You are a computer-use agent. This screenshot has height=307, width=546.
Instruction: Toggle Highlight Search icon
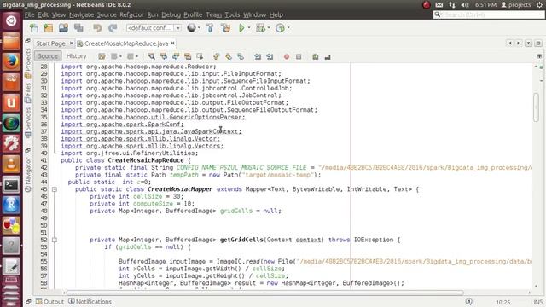pos(188,56)
